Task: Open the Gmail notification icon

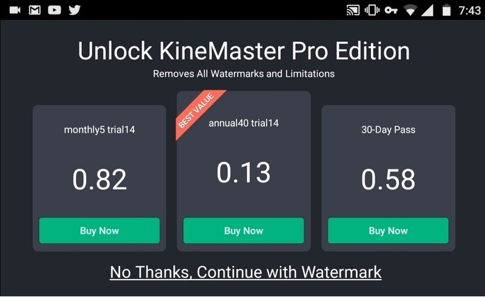Action: tap(35, 10)
